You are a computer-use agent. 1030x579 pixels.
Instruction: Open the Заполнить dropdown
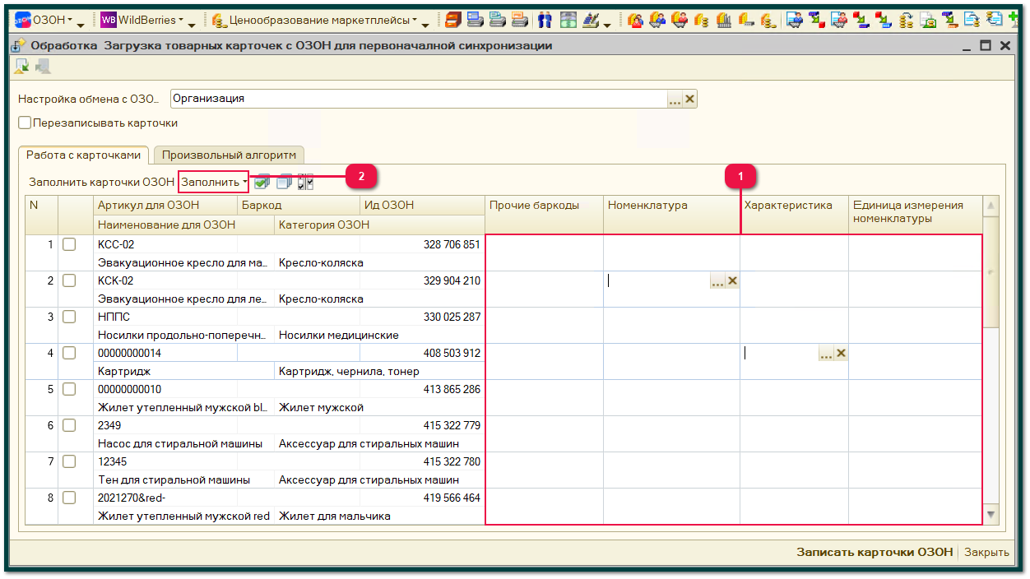(214, 182)
